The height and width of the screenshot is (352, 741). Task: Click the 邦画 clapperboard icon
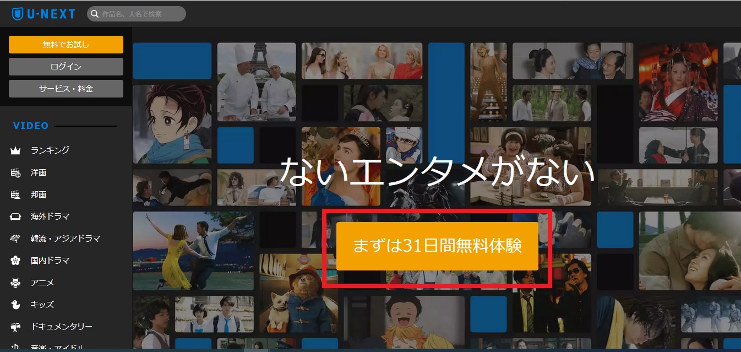point(15,194)
